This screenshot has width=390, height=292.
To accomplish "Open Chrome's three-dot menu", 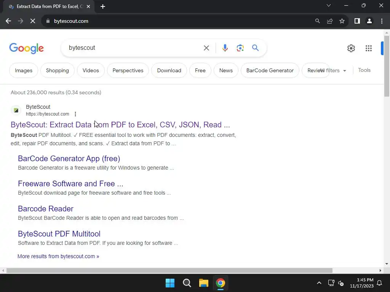I will coord(382,21).
